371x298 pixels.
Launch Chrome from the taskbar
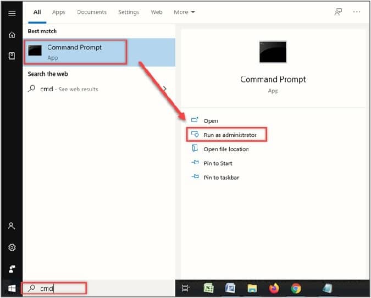click(296, 288)
